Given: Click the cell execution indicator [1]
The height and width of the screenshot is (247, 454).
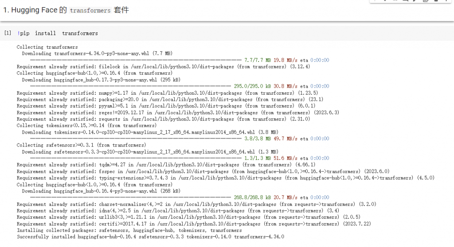Looking at the screenshot, I should click(x=8, y=33).
